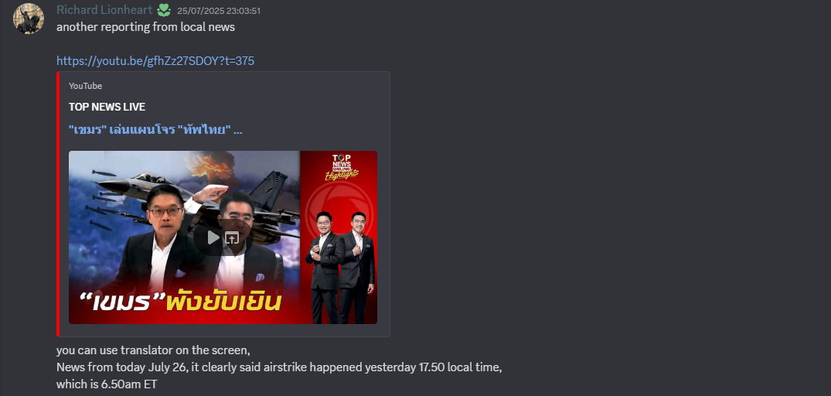
Task: Click the two standing presenters on red panel
Action: 340,267
